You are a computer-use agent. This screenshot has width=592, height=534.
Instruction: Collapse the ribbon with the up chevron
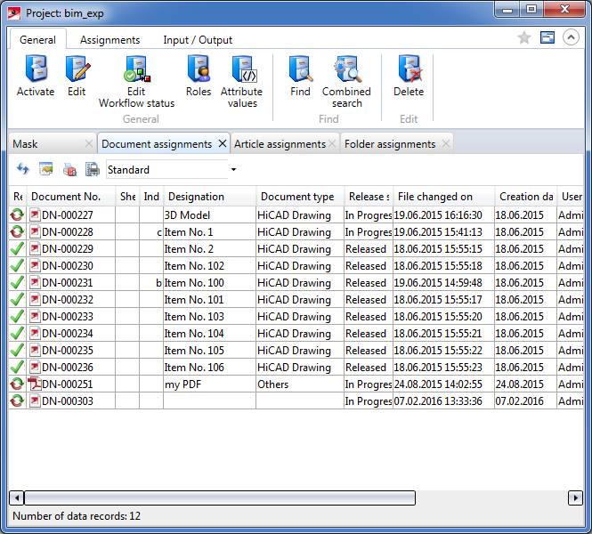pos(571,37)
